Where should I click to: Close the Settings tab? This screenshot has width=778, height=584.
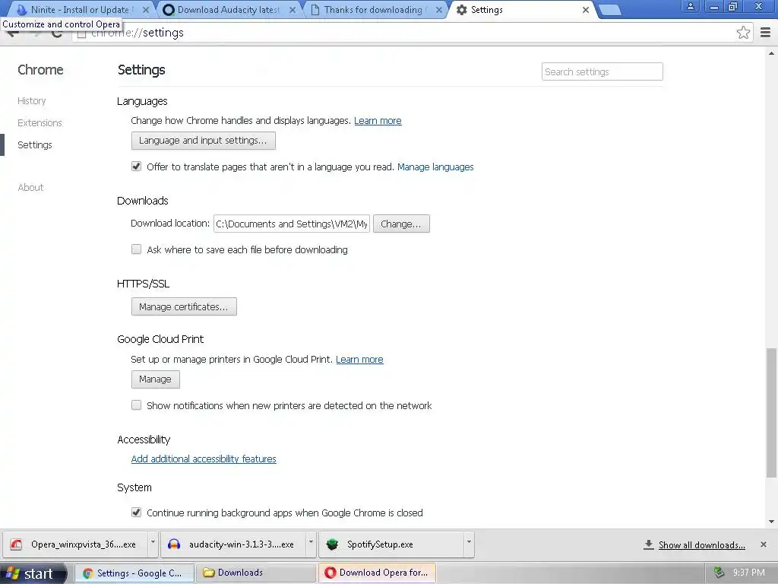(586, 10)
